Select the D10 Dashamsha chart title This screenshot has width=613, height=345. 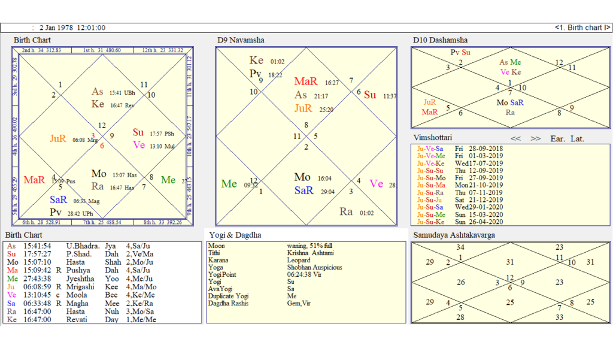440,40
